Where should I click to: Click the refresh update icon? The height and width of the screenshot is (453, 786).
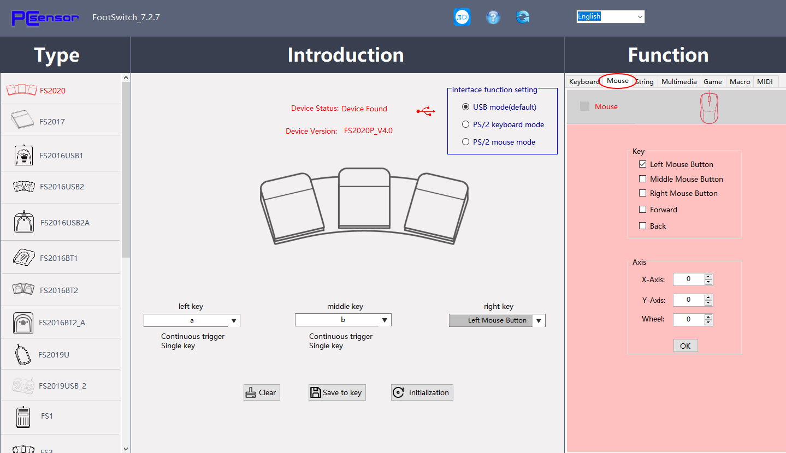(x=523, y=17)
